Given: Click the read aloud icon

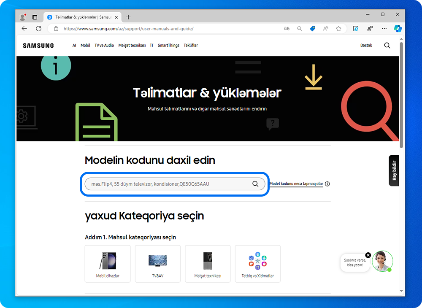Looking at the screenshot, I should [325, 28].
